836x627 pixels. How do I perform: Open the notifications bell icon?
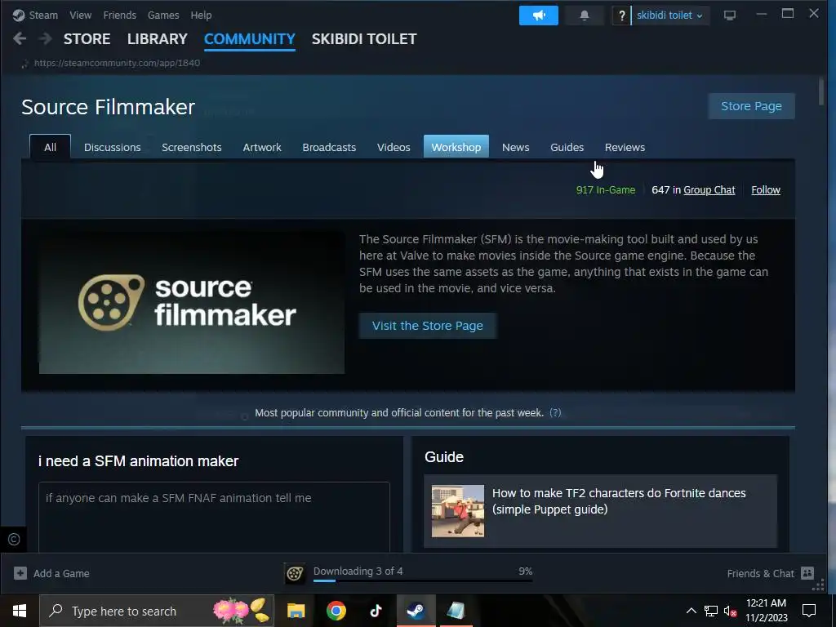click(585, 16)
